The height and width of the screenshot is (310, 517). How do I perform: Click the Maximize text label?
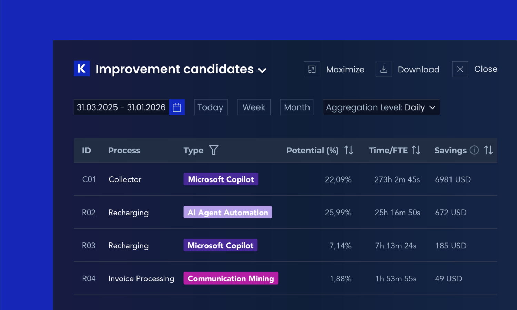click(x=345, y=70)
